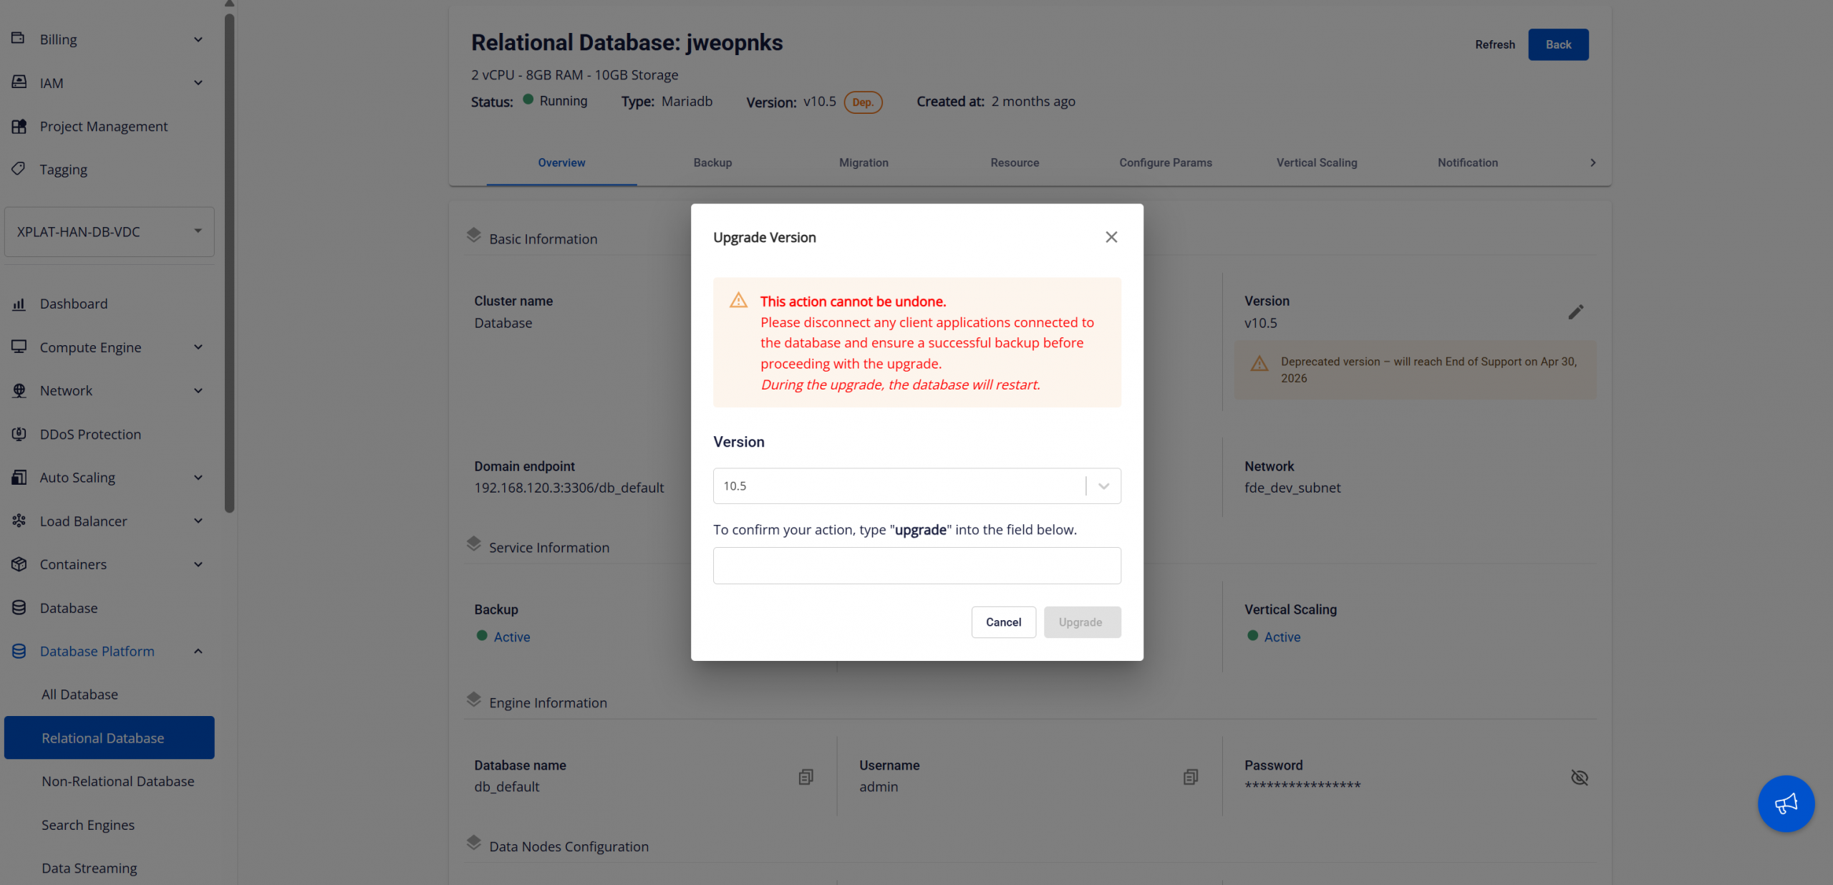
Task: Close the Upgrade Version dialog
Action: pyautogui.click(x=1111, y=237)
